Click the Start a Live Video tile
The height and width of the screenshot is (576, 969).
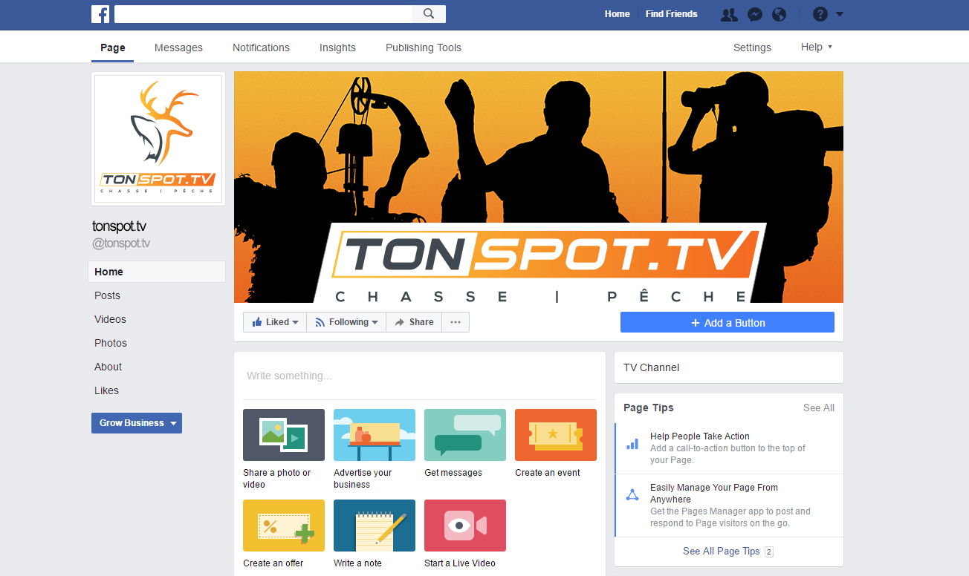coord(465,534)
